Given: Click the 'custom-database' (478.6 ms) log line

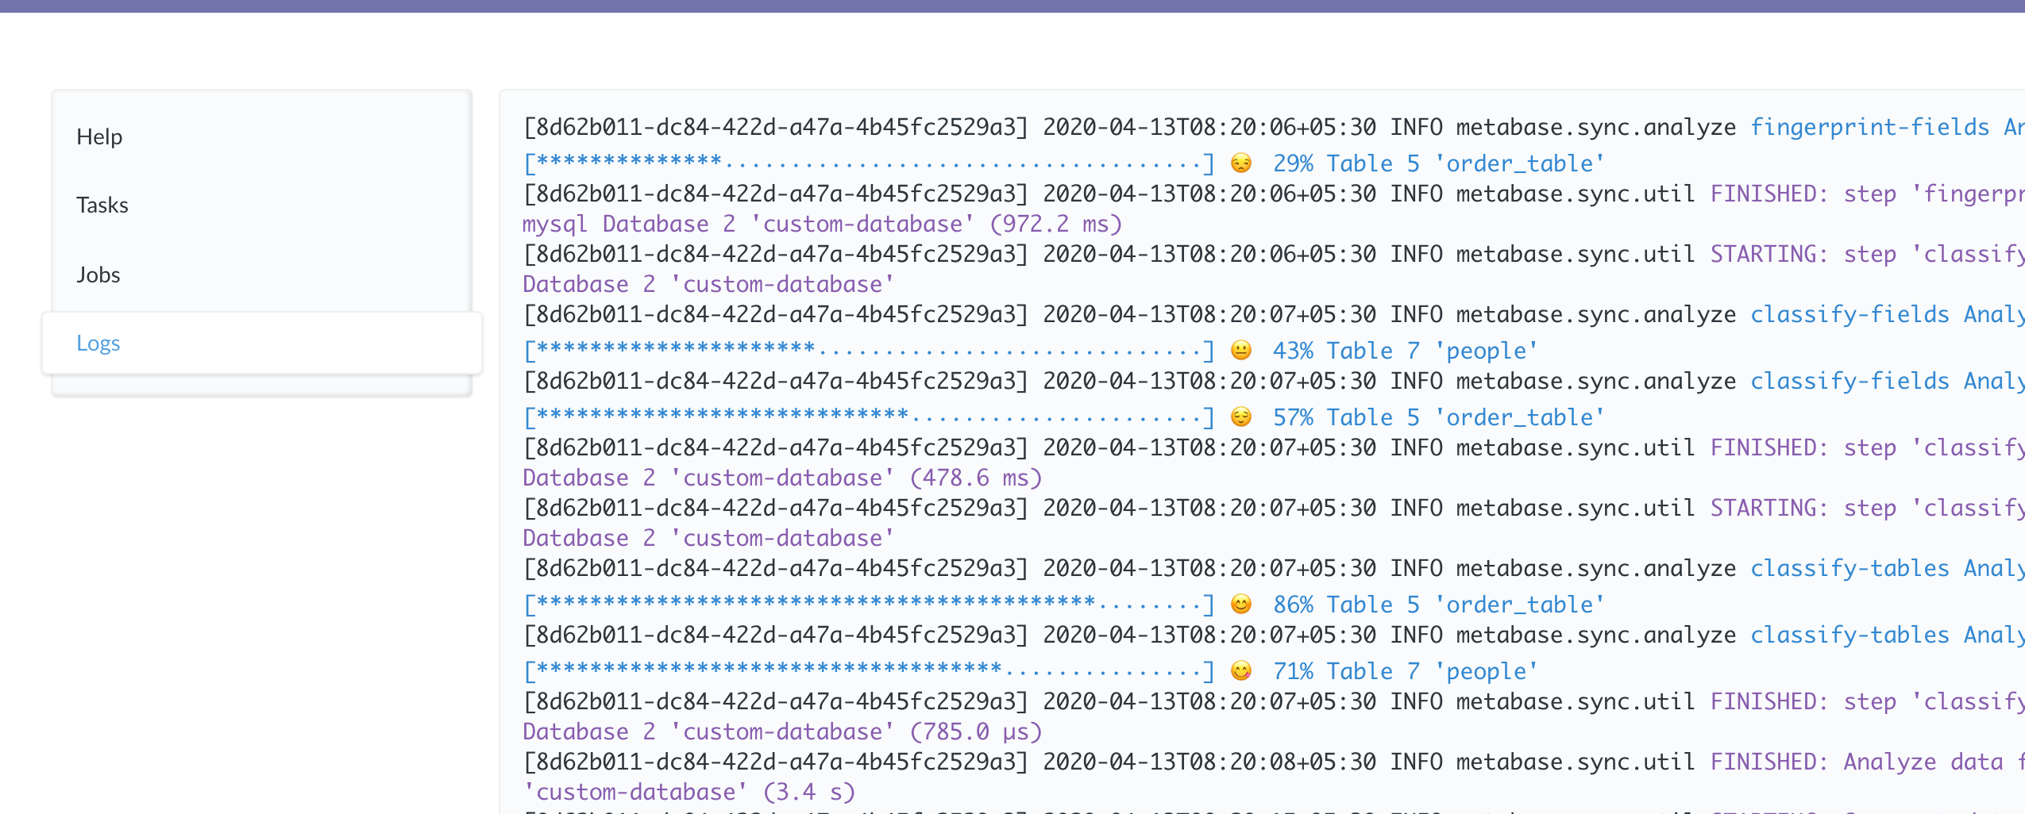Looking at the screenshot, I should pos(781,478).
